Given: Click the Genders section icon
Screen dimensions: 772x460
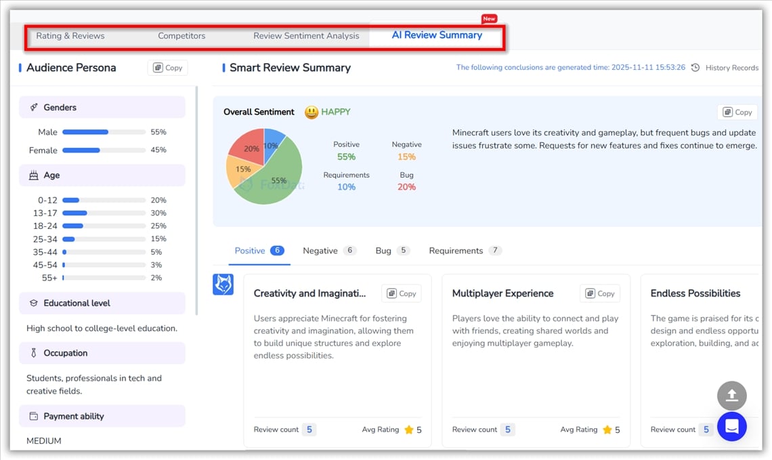Looking at the screenshot, I should (34, 108).
